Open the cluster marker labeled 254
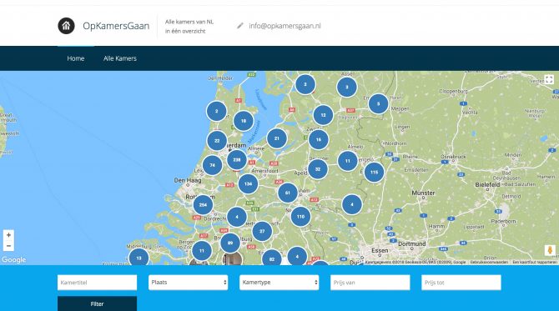This screenshot has width=559, height=311. (203, 205)
